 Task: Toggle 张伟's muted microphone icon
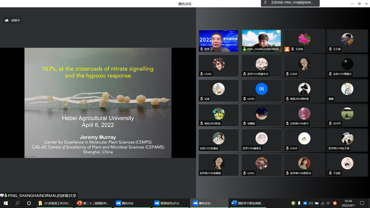202,49
